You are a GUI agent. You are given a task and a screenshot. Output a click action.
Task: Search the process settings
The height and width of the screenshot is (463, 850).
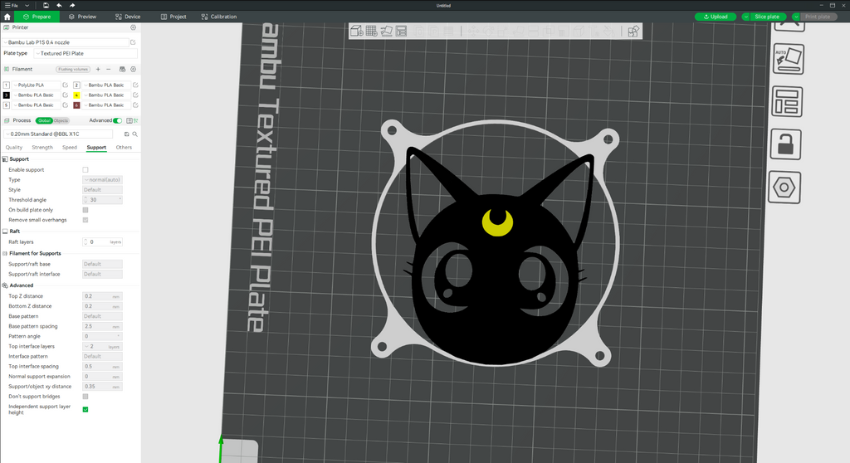tap(135, 134)
